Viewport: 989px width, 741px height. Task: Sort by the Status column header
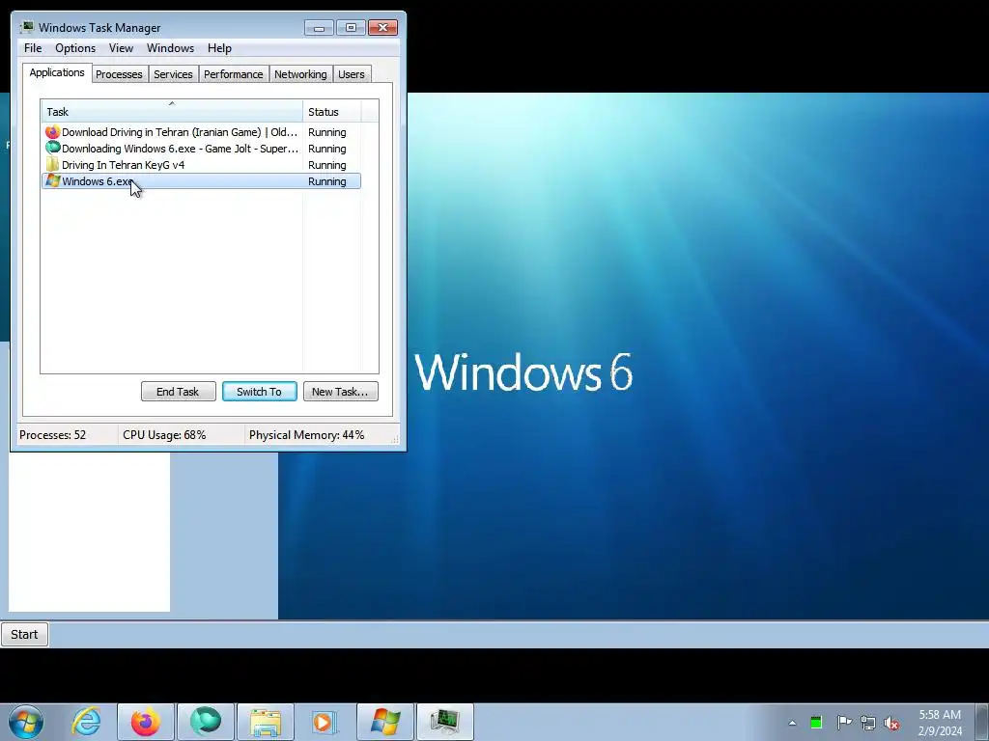(332, 112)
